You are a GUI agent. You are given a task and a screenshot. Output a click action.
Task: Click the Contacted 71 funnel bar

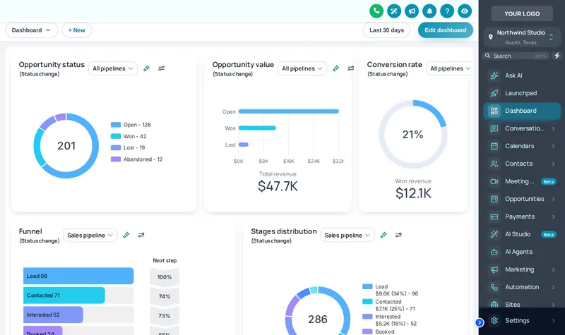point(64,296)
